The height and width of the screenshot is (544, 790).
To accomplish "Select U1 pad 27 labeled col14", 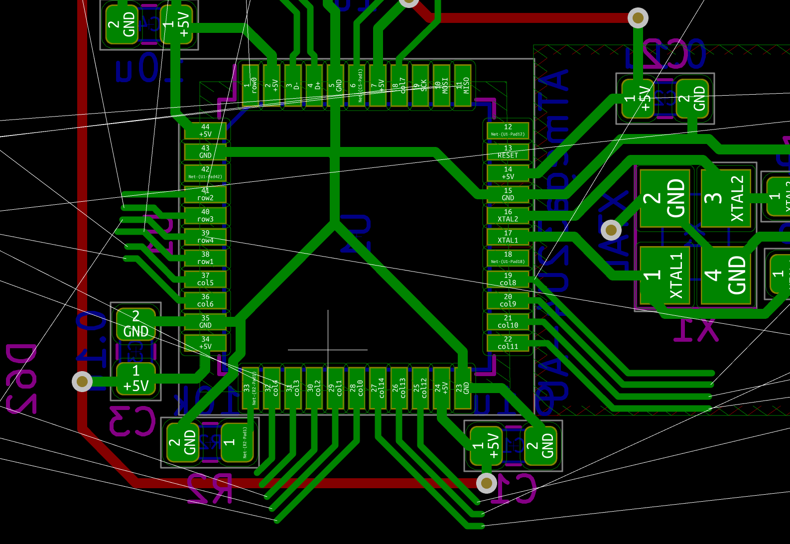I will pos(378,388).
